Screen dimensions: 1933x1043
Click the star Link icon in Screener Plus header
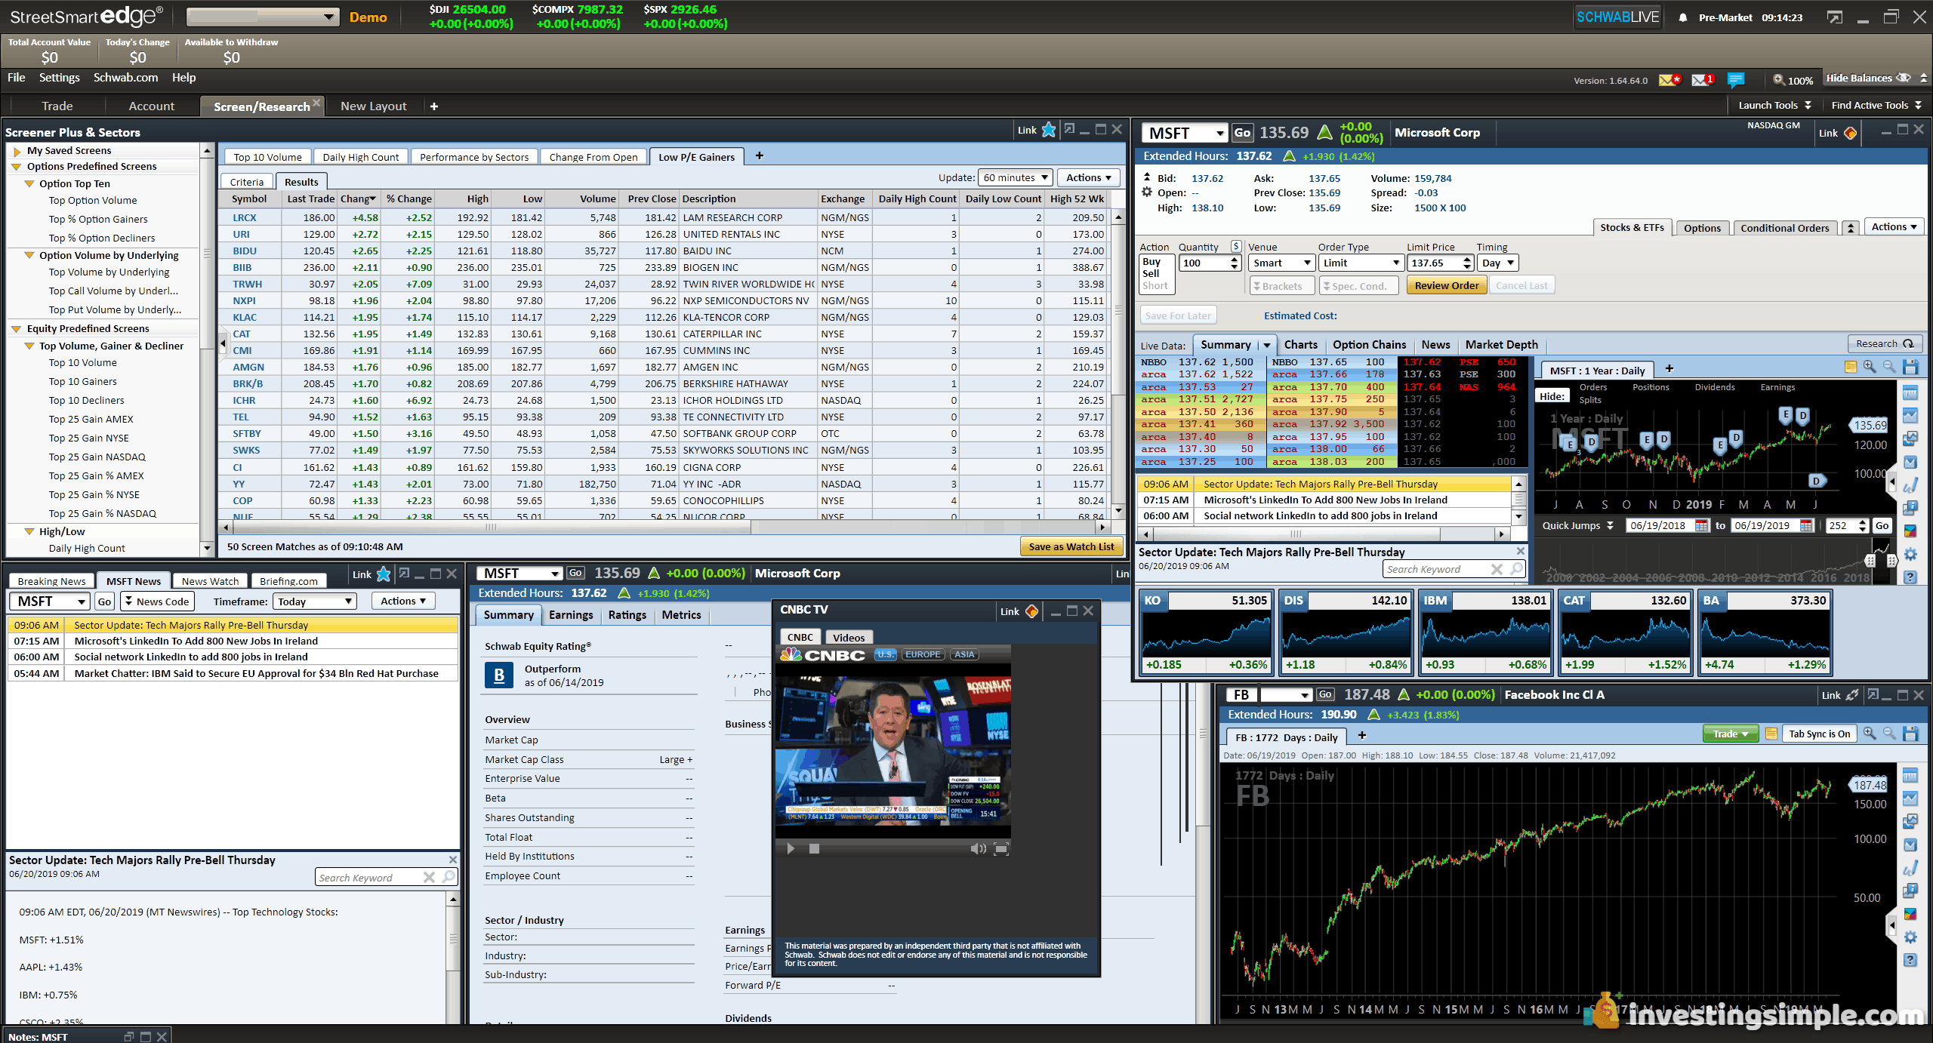coord(1049,130)
